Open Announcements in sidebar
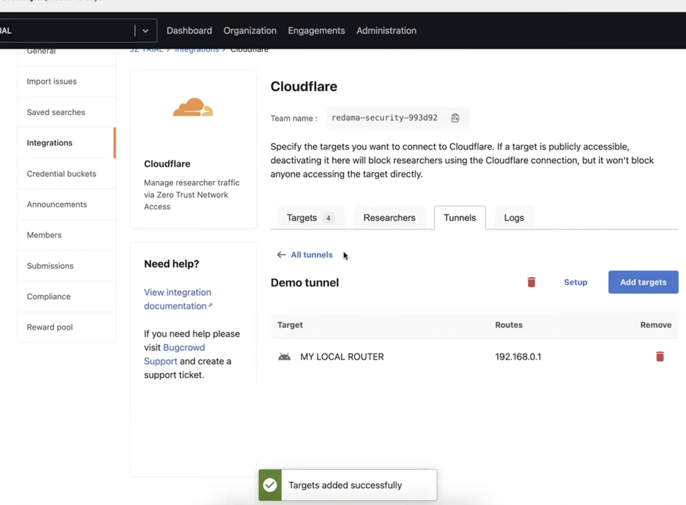 point(67,204)
